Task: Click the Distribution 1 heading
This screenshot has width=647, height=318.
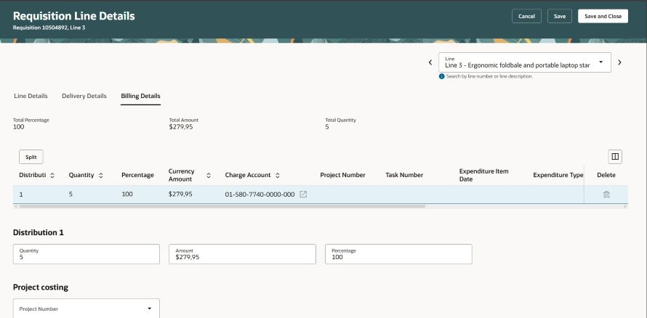Action: pos(39,232)
